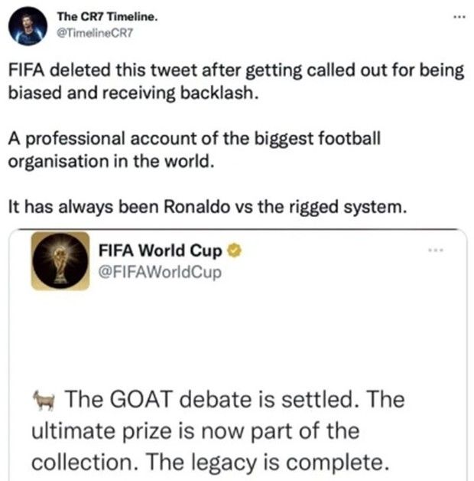Click the goat emoji in quoted tweet
Screen dimensions: 474x481
(47, 401)
